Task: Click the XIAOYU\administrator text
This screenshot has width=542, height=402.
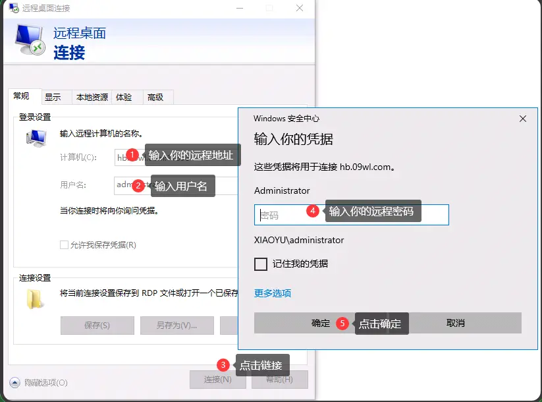Action: point(299,240)
